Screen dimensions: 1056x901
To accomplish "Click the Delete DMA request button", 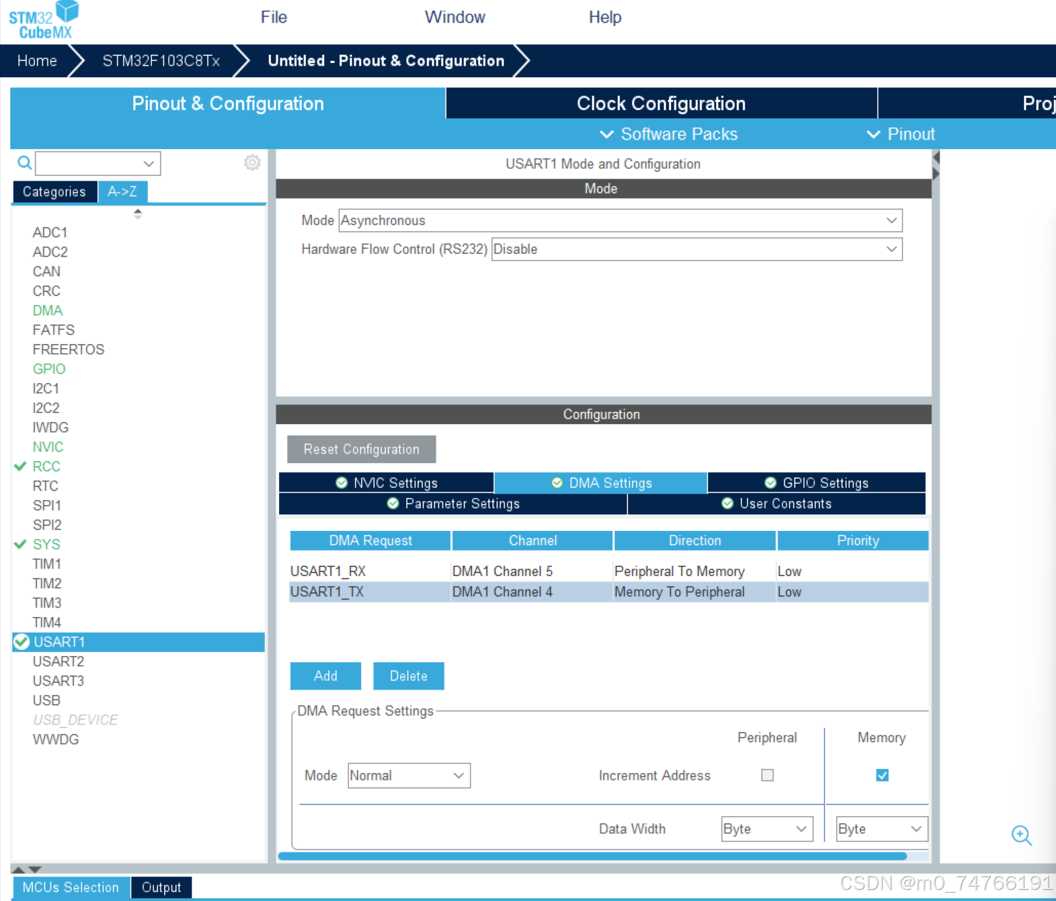I will 409,676.
